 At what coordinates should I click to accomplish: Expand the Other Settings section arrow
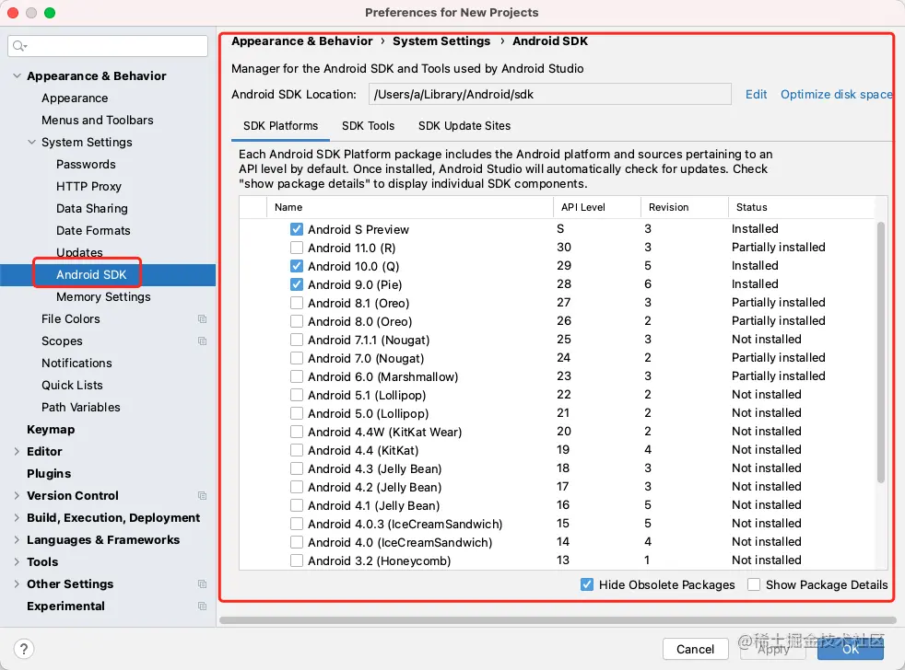coord(17,584)
